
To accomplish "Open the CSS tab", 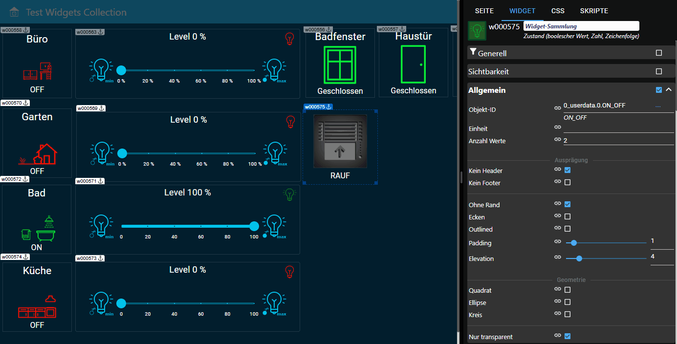I will 558,11.
